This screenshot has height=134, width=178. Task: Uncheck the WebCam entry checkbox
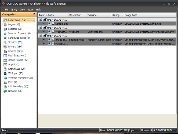(x=49, y=31)
